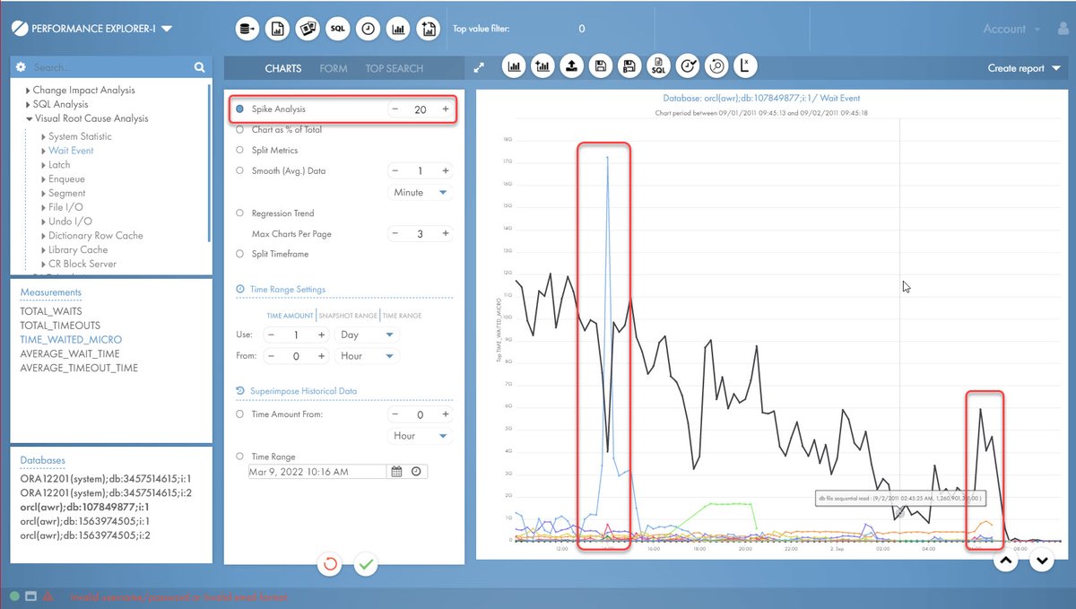This screenshot has height=609, width=1076.
Task: Open the Day unit dropdown
Action: click(x=366, y=335)
